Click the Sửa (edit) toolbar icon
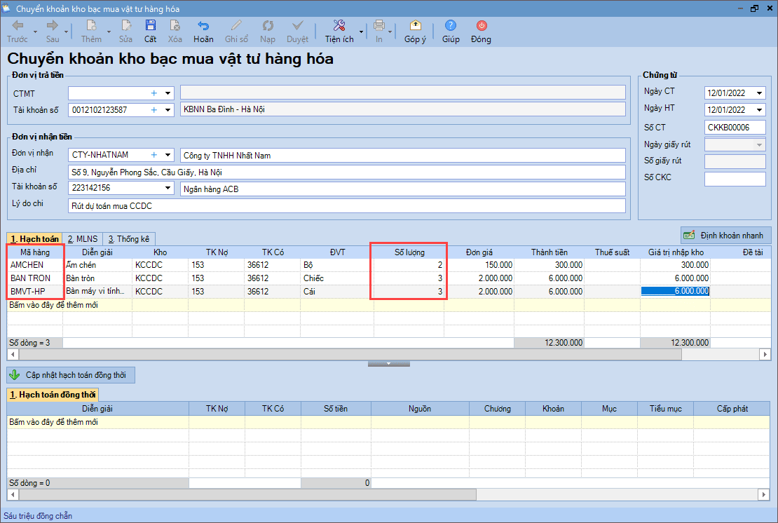The width and height of the screenshot is (778, 523). coord(125,32)
